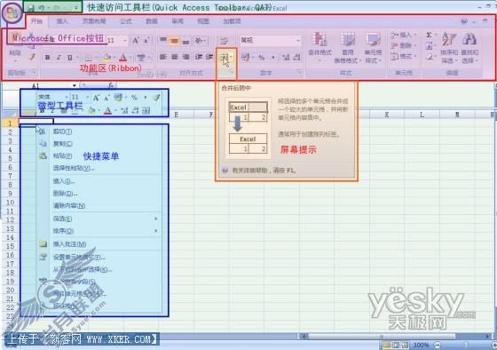
Task: Open 单元格样式 cell styles gallery
Action: [x=373, y=48]
